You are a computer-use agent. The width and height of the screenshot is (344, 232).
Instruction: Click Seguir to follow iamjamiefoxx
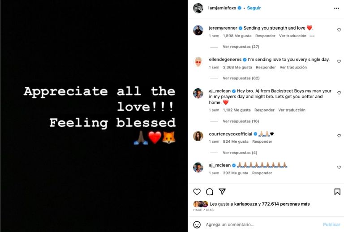pyautogui.click(x=254, y=8)
